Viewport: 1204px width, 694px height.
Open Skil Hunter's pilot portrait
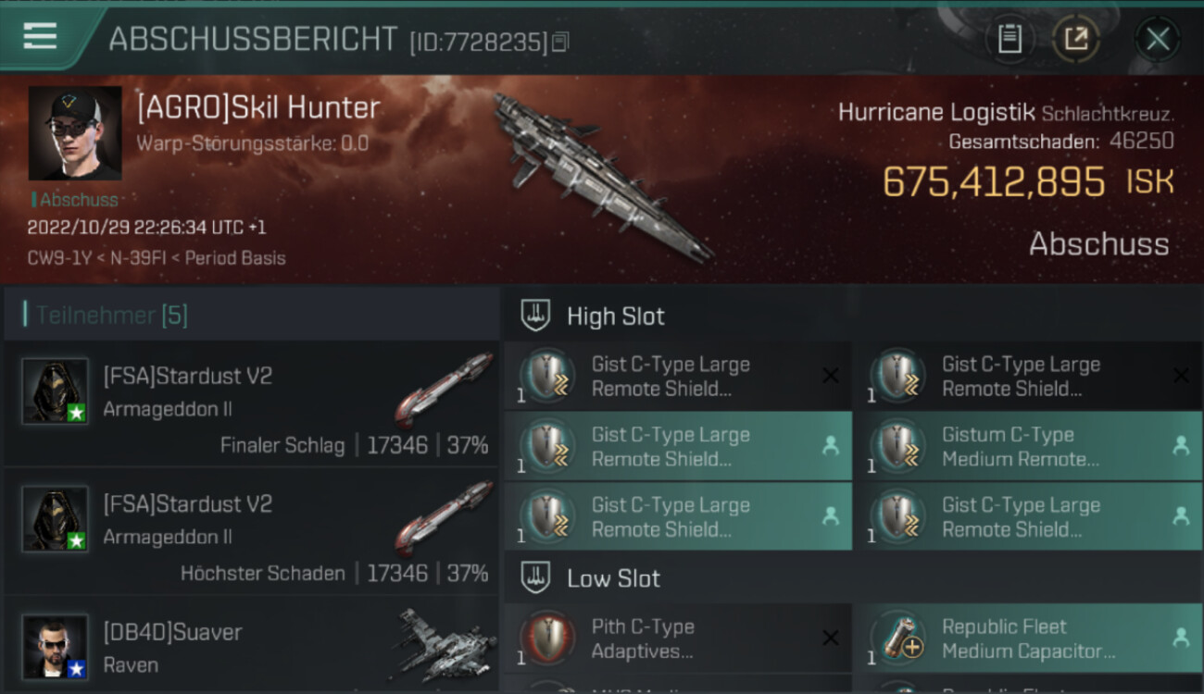pyautogui.click(x=75, y=133)
